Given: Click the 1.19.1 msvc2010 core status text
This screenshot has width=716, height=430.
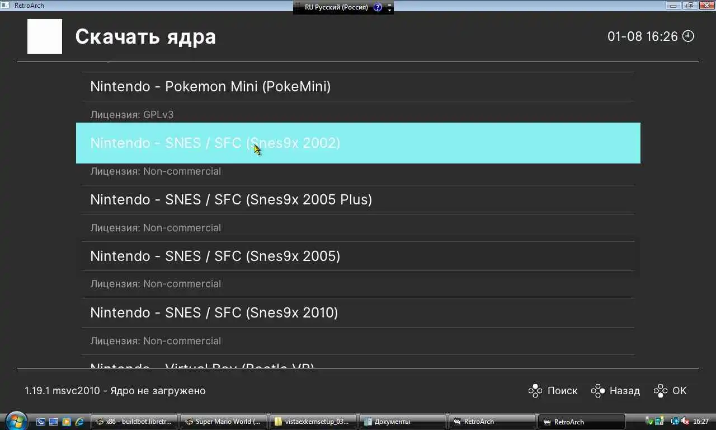Looking at the screenshot, I should 115,391.
